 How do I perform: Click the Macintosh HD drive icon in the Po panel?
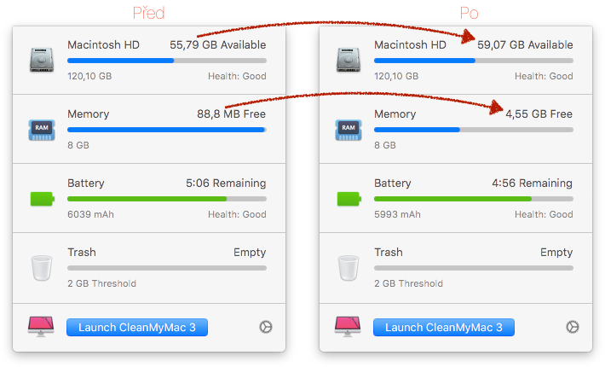349,60
